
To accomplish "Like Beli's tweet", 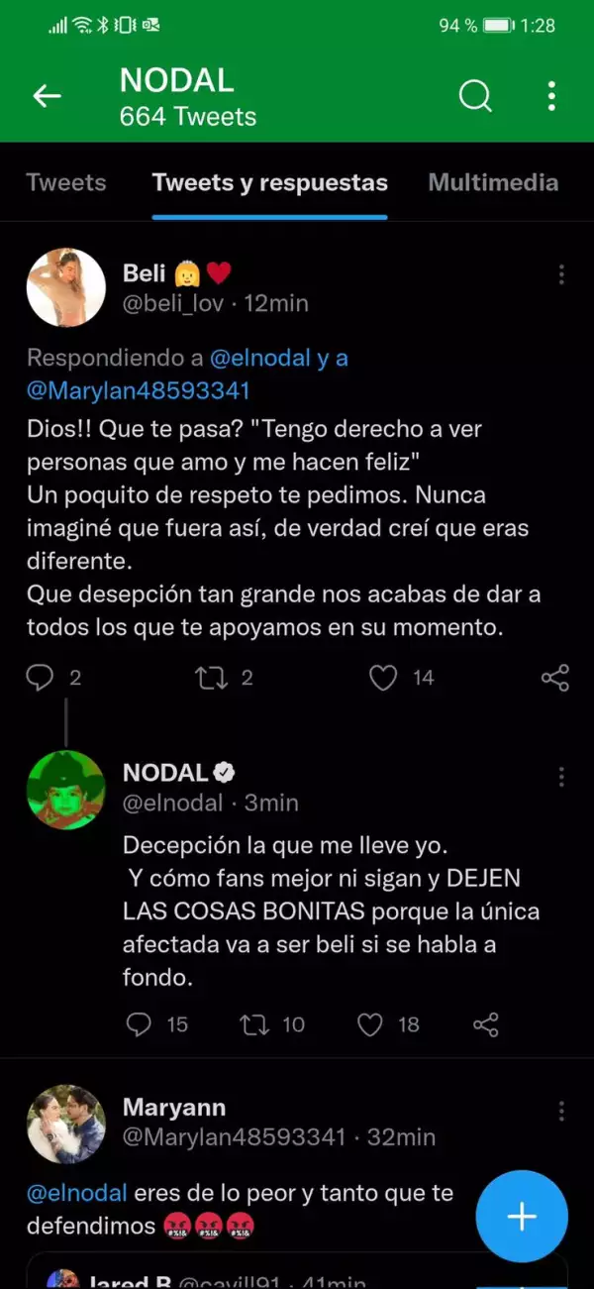I will pyautogui.click(x=383, y=678).
